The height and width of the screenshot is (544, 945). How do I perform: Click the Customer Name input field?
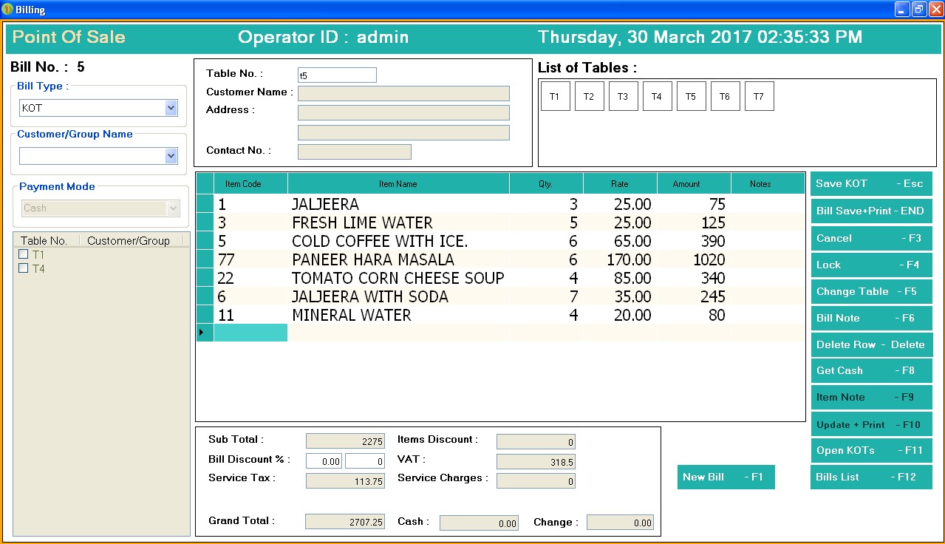(403, 93)
